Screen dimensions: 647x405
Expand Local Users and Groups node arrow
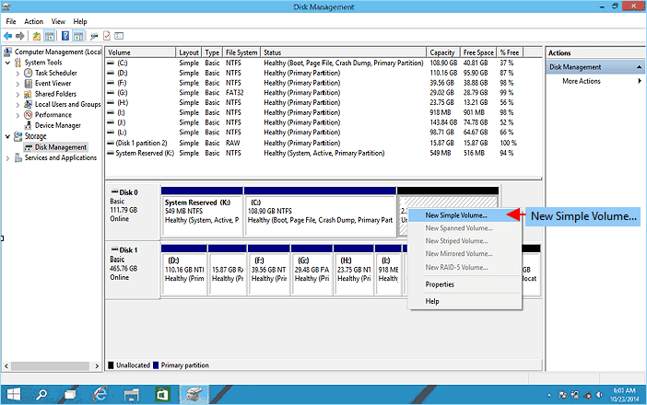pyautogui.click(x=17, y=105)
